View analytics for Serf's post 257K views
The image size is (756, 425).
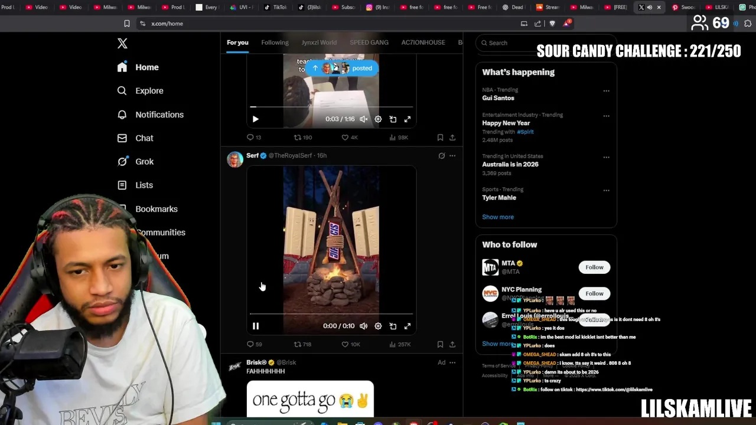pyautogui.click(x=400, y=344)
